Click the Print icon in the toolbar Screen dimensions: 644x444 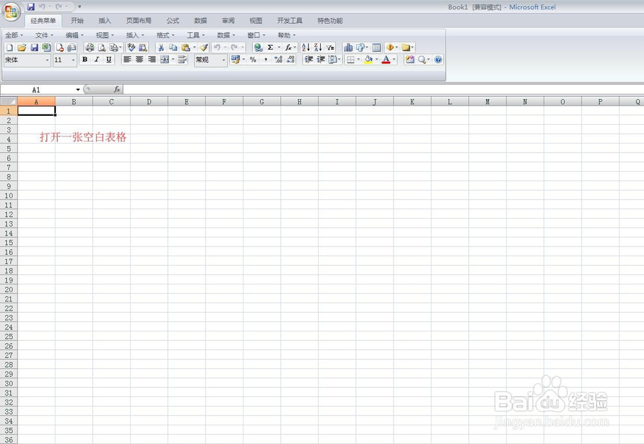(x=89, y=48)
